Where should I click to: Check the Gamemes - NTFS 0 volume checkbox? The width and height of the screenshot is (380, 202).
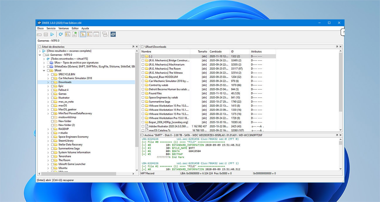pos(44,55)
